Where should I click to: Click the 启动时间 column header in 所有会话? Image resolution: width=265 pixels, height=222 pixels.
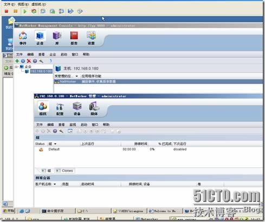click(x=88, y=184)
